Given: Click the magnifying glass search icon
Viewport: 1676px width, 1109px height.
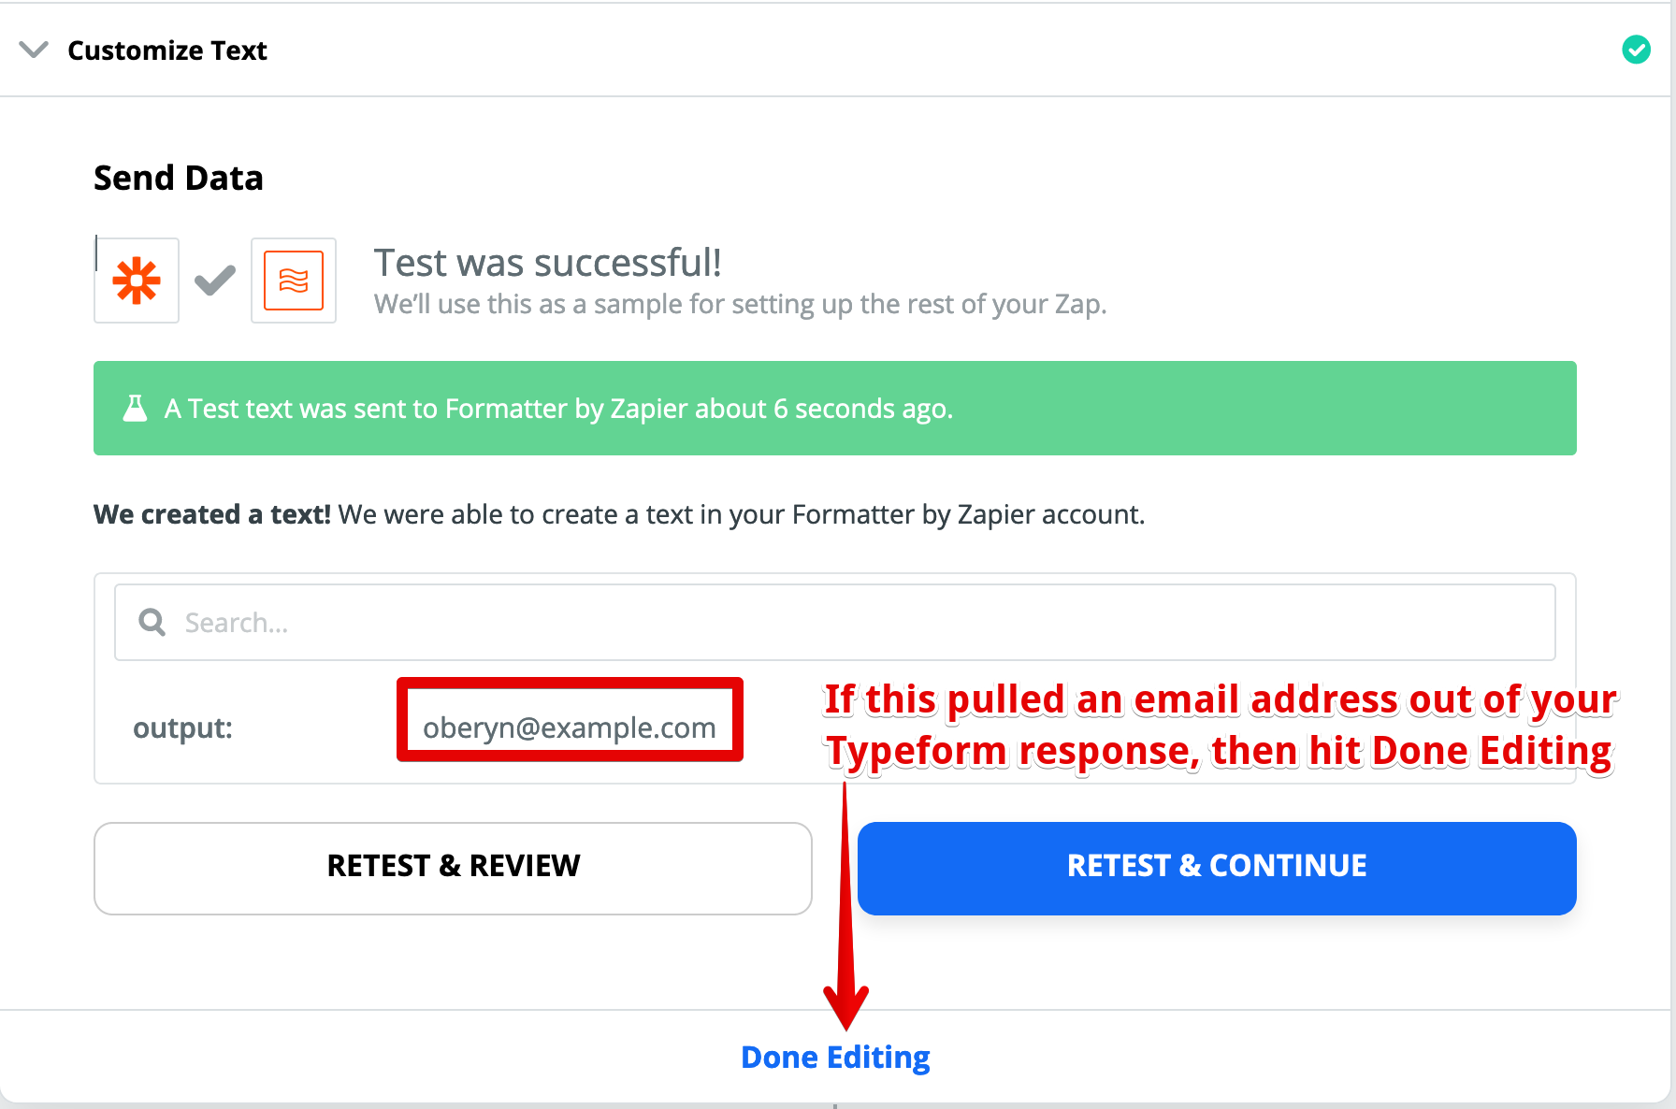Looking at the screenshot, I should coord(152,622).
